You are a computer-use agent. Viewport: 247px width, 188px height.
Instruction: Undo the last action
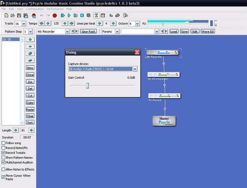point(41,15)
